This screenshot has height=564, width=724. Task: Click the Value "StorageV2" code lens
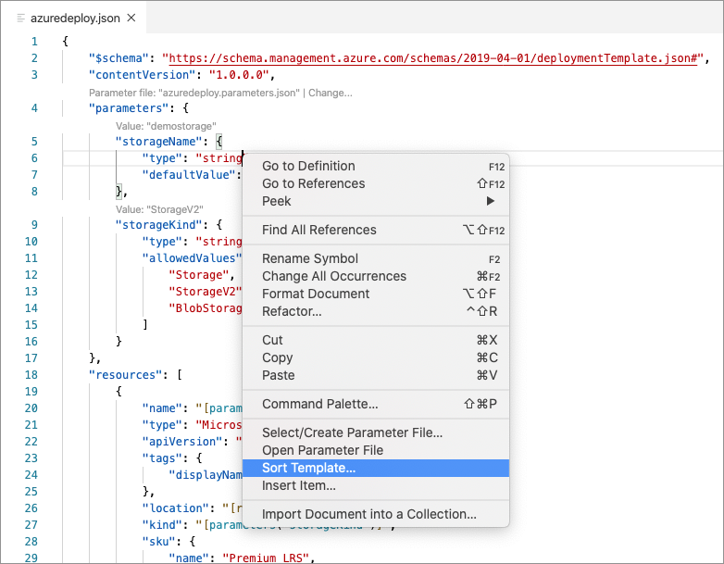tap(159, 209)
